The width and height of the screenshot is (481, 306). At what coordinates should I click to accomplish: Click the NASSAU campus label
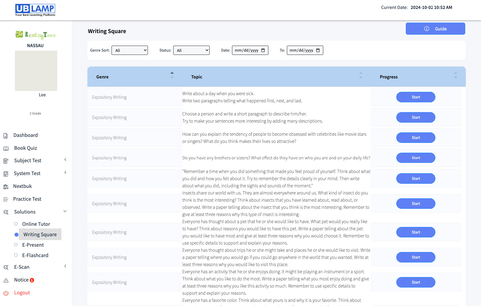coord(35,46)
